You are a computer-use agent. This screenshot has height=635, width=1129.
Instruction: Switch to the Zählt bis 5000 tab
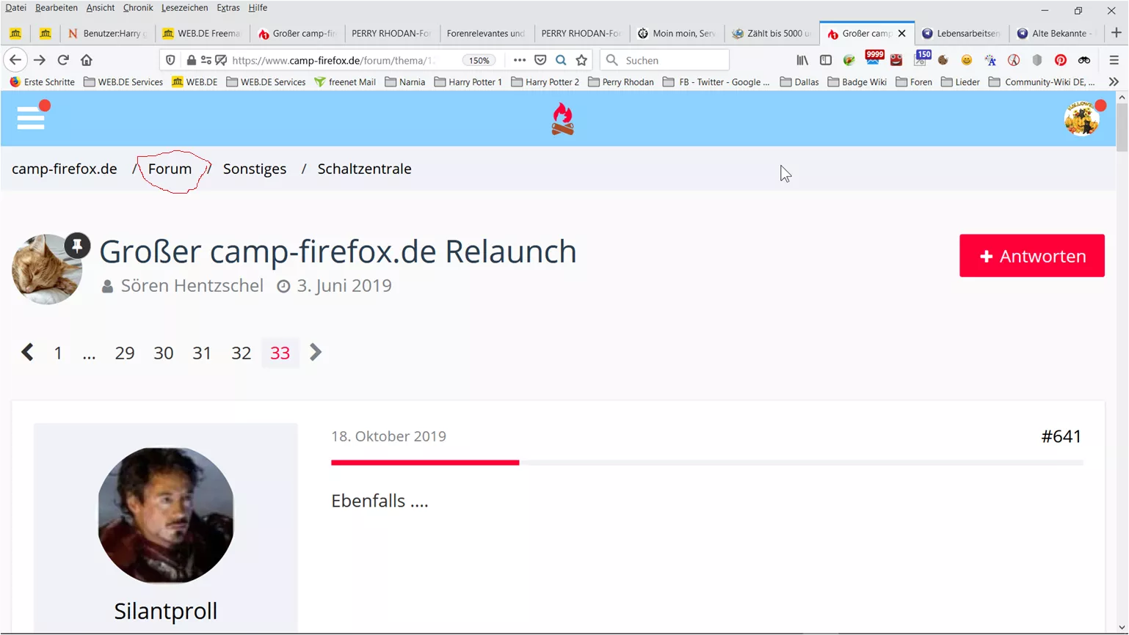coord(772,33)
